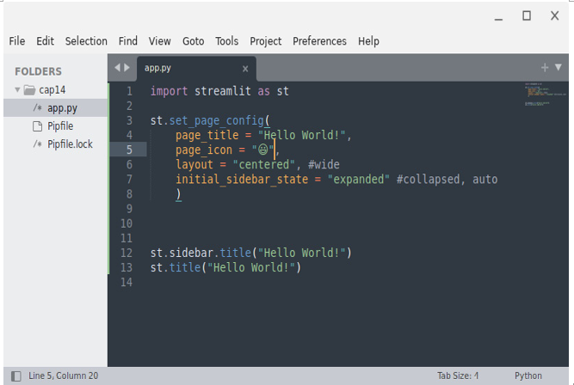This screenshot has height=385, width=574.
Task: Select the cap14 folder icon
Action: coord(29,90)
